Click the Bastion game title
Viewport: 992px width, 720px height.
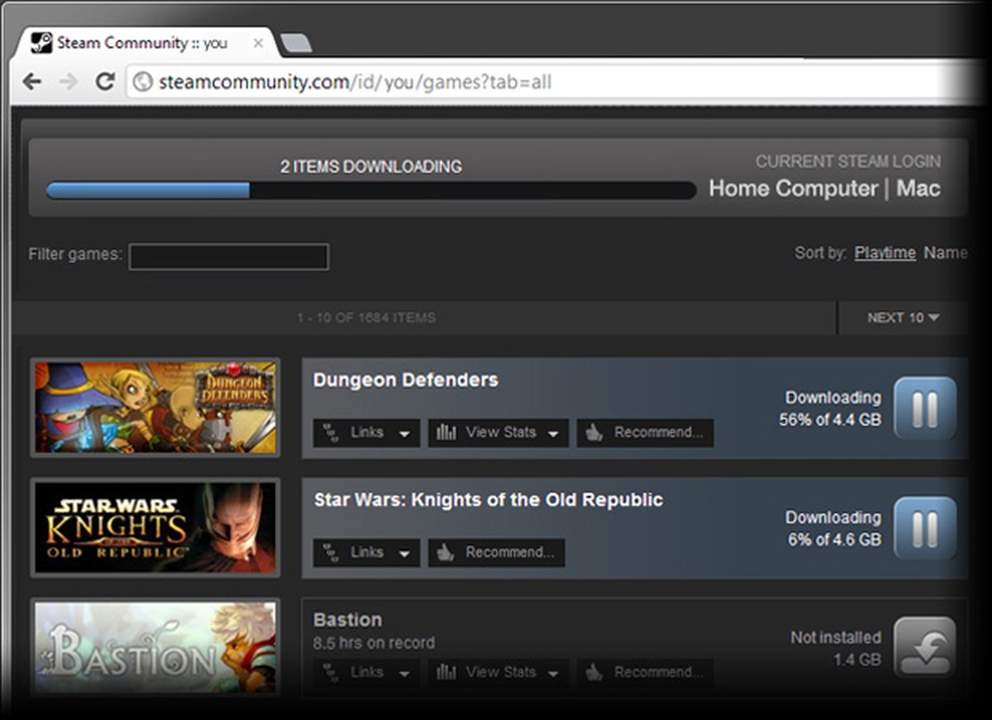coord(348,620)
